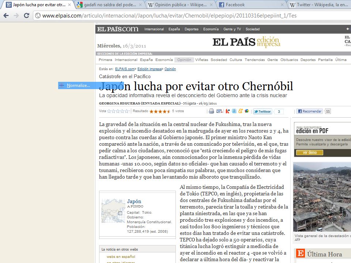Share via the orange share icon
The image size is (351, 263).
(x=241, y=111)
